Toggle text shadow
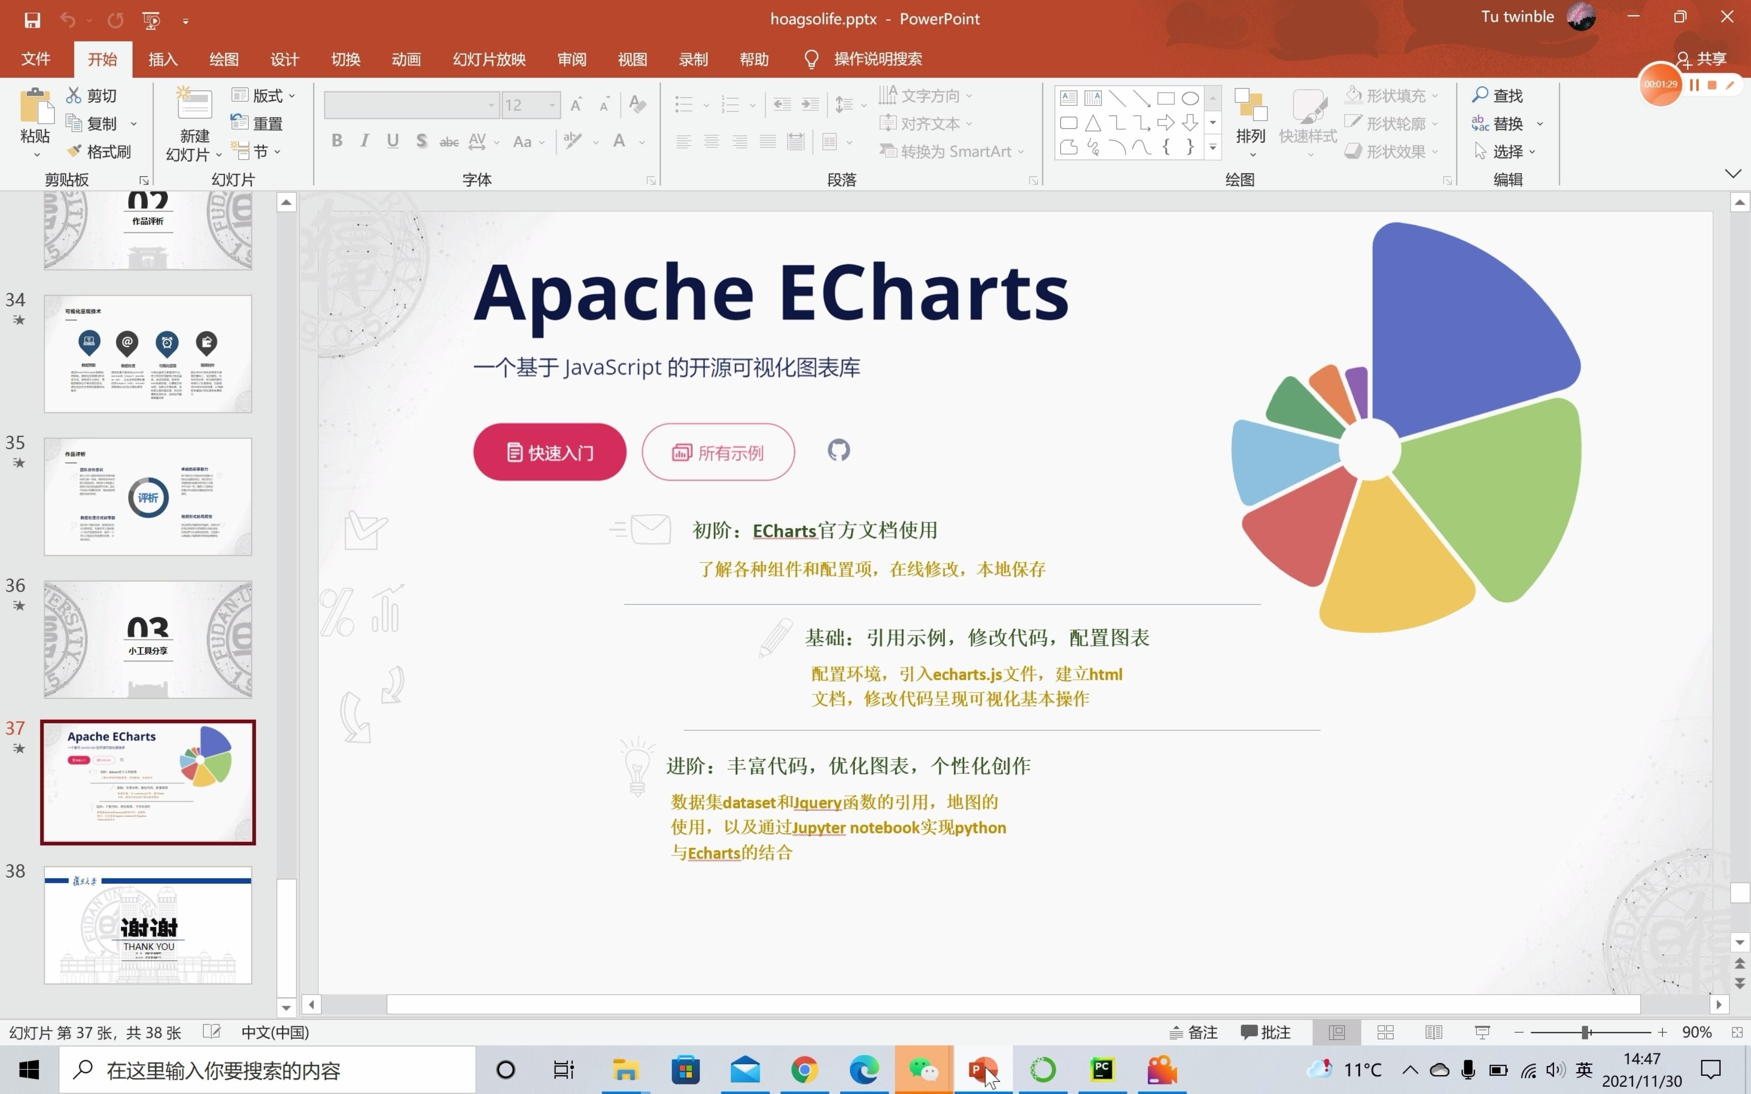Viewport: 1751px width, 1094px height. click(421, 141)
